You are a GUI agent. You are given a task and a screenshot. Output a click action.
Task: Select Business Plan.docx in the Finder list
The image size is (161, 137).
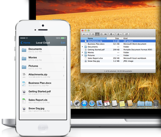tap(118, 44)
